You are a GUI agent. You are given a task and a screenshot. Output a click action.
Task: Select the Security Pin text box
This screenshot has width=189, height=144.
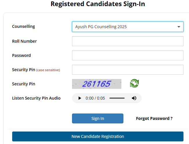pyautogui.click(x=127, y=70)
